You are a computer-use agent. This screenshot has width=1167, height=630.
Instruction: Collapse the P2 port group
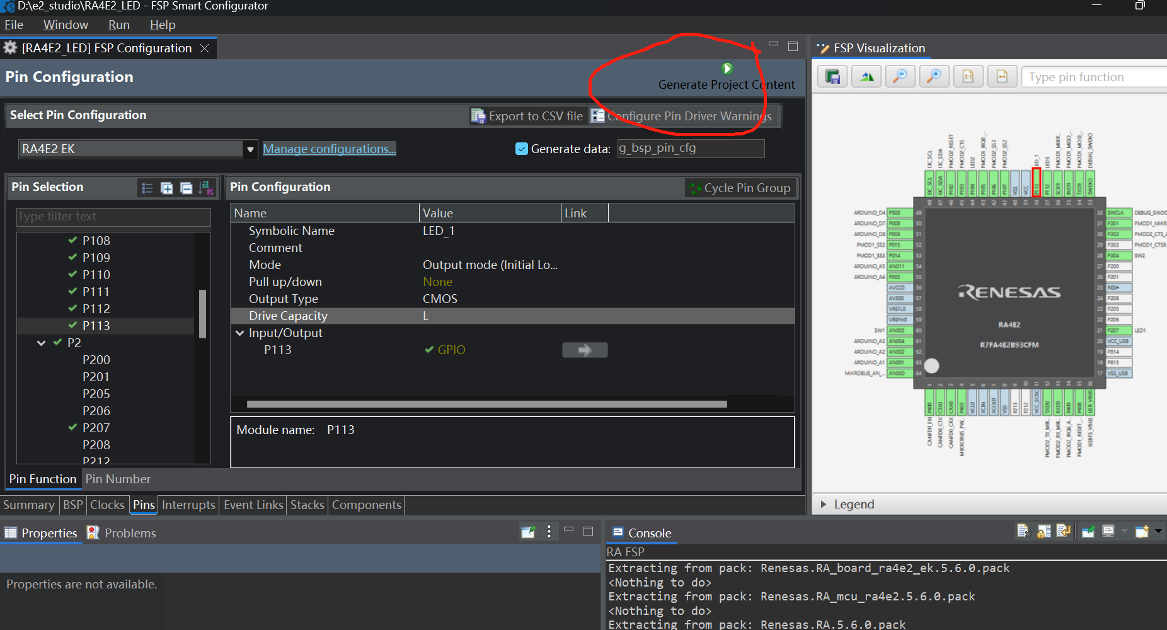42,343
